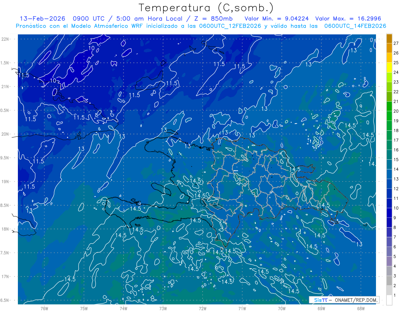Click color scale label '21'
Image resolution: width=405 pixels, height=313 pixels.
[x=396, y=101]
